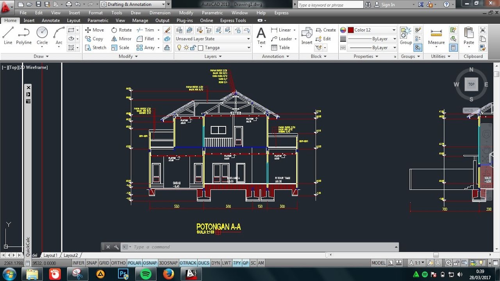This screenshot has height=281, width=500.
Task: Open the Unsaved Layer State dropdown
Action: coord(213,39)
